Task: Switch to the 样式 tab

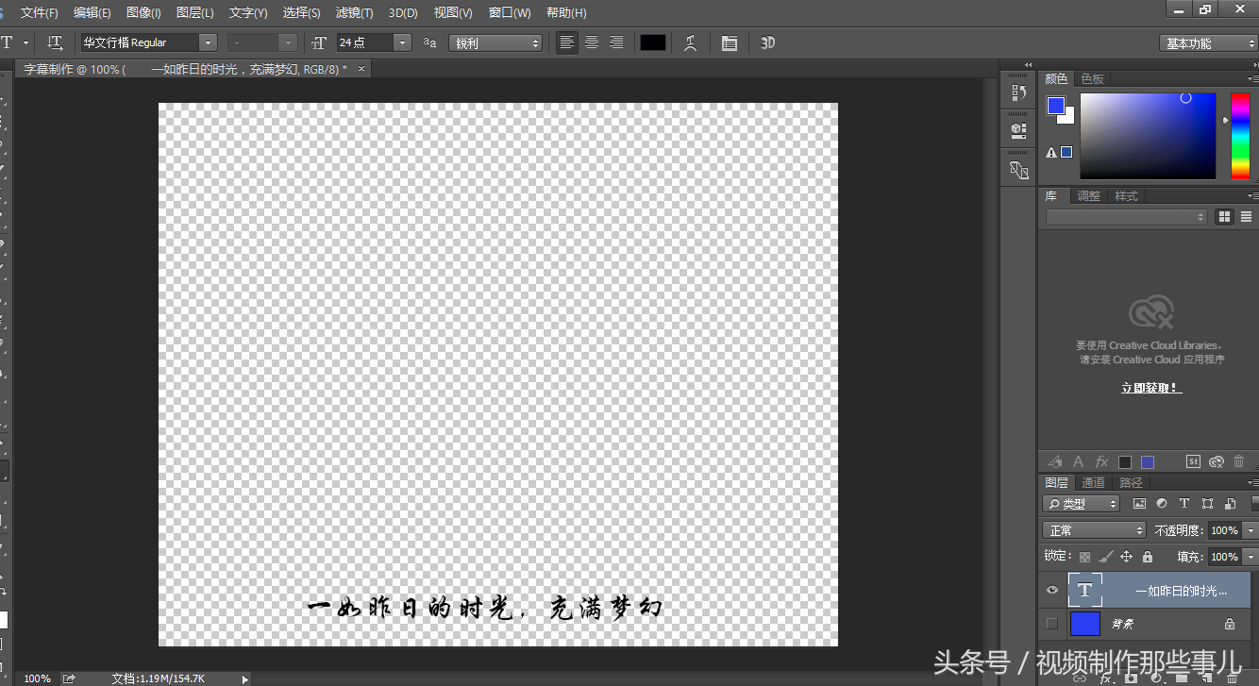Action: pyautogui.click(x=1126, y=195)
